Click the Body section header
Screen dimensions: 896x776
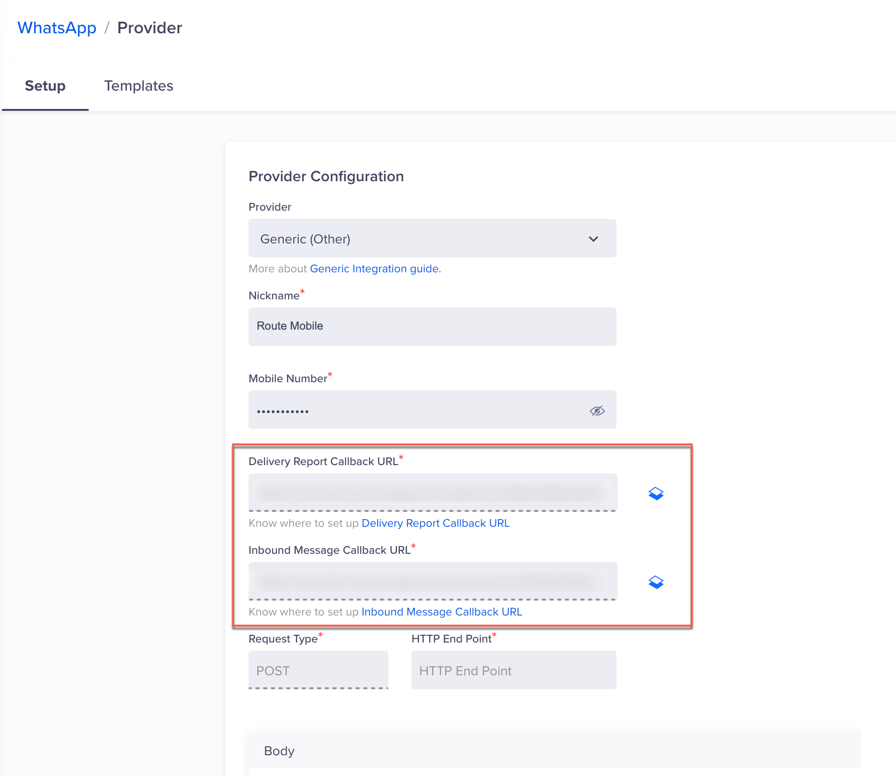tap(279, 751)
